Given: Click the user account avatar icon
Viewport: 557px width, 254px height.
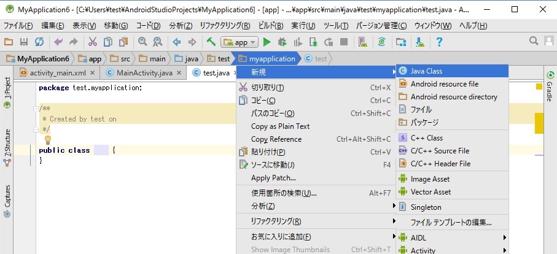Looking at the screenshot, I should tap(549, 40).
